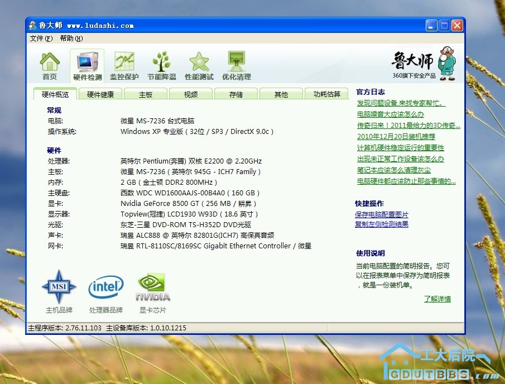Click graphics card value Nvidia GeForce 8500 GT
The image size is (505, 384).
(x=188, y=204)
